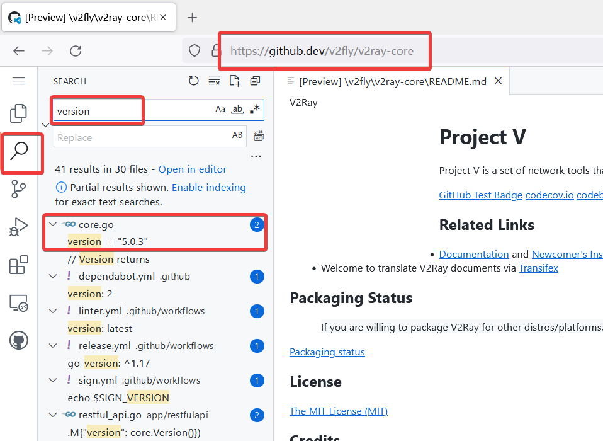
Task: Open the Remote Explorer view
Action: [19, 304]
